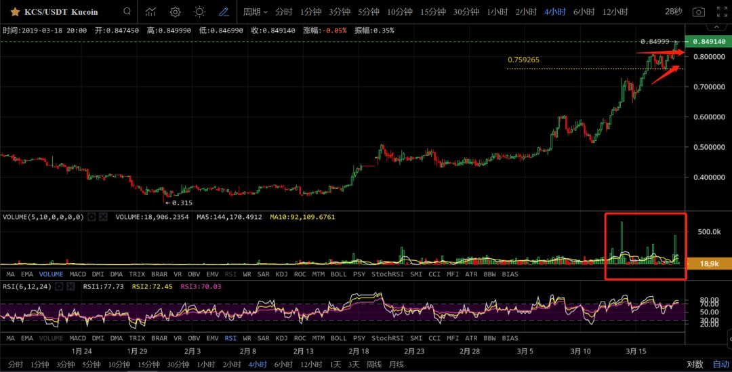Select highlighted VOLUME in volume panel row
Viewport: 732px width, 372px height.
pyautogui.click(x=51, y=274)
